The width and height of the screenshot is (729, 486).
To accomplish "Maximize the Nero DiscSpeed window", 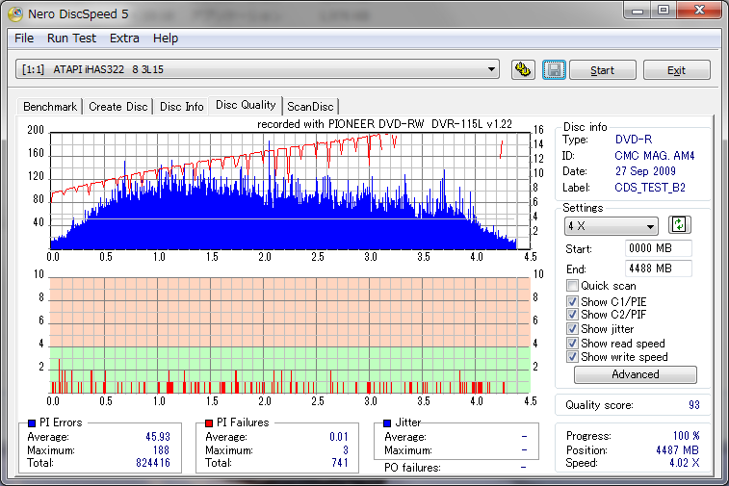I will tap(664, 10).
